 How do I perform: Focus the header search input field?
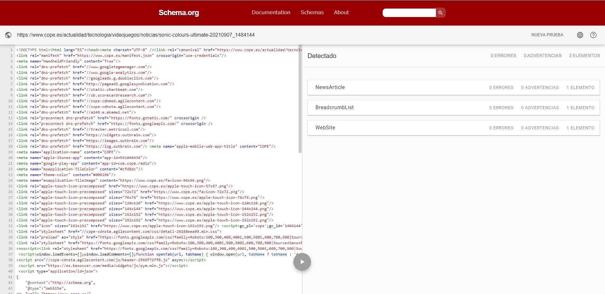pyautogui.click(x=409, y=13)
